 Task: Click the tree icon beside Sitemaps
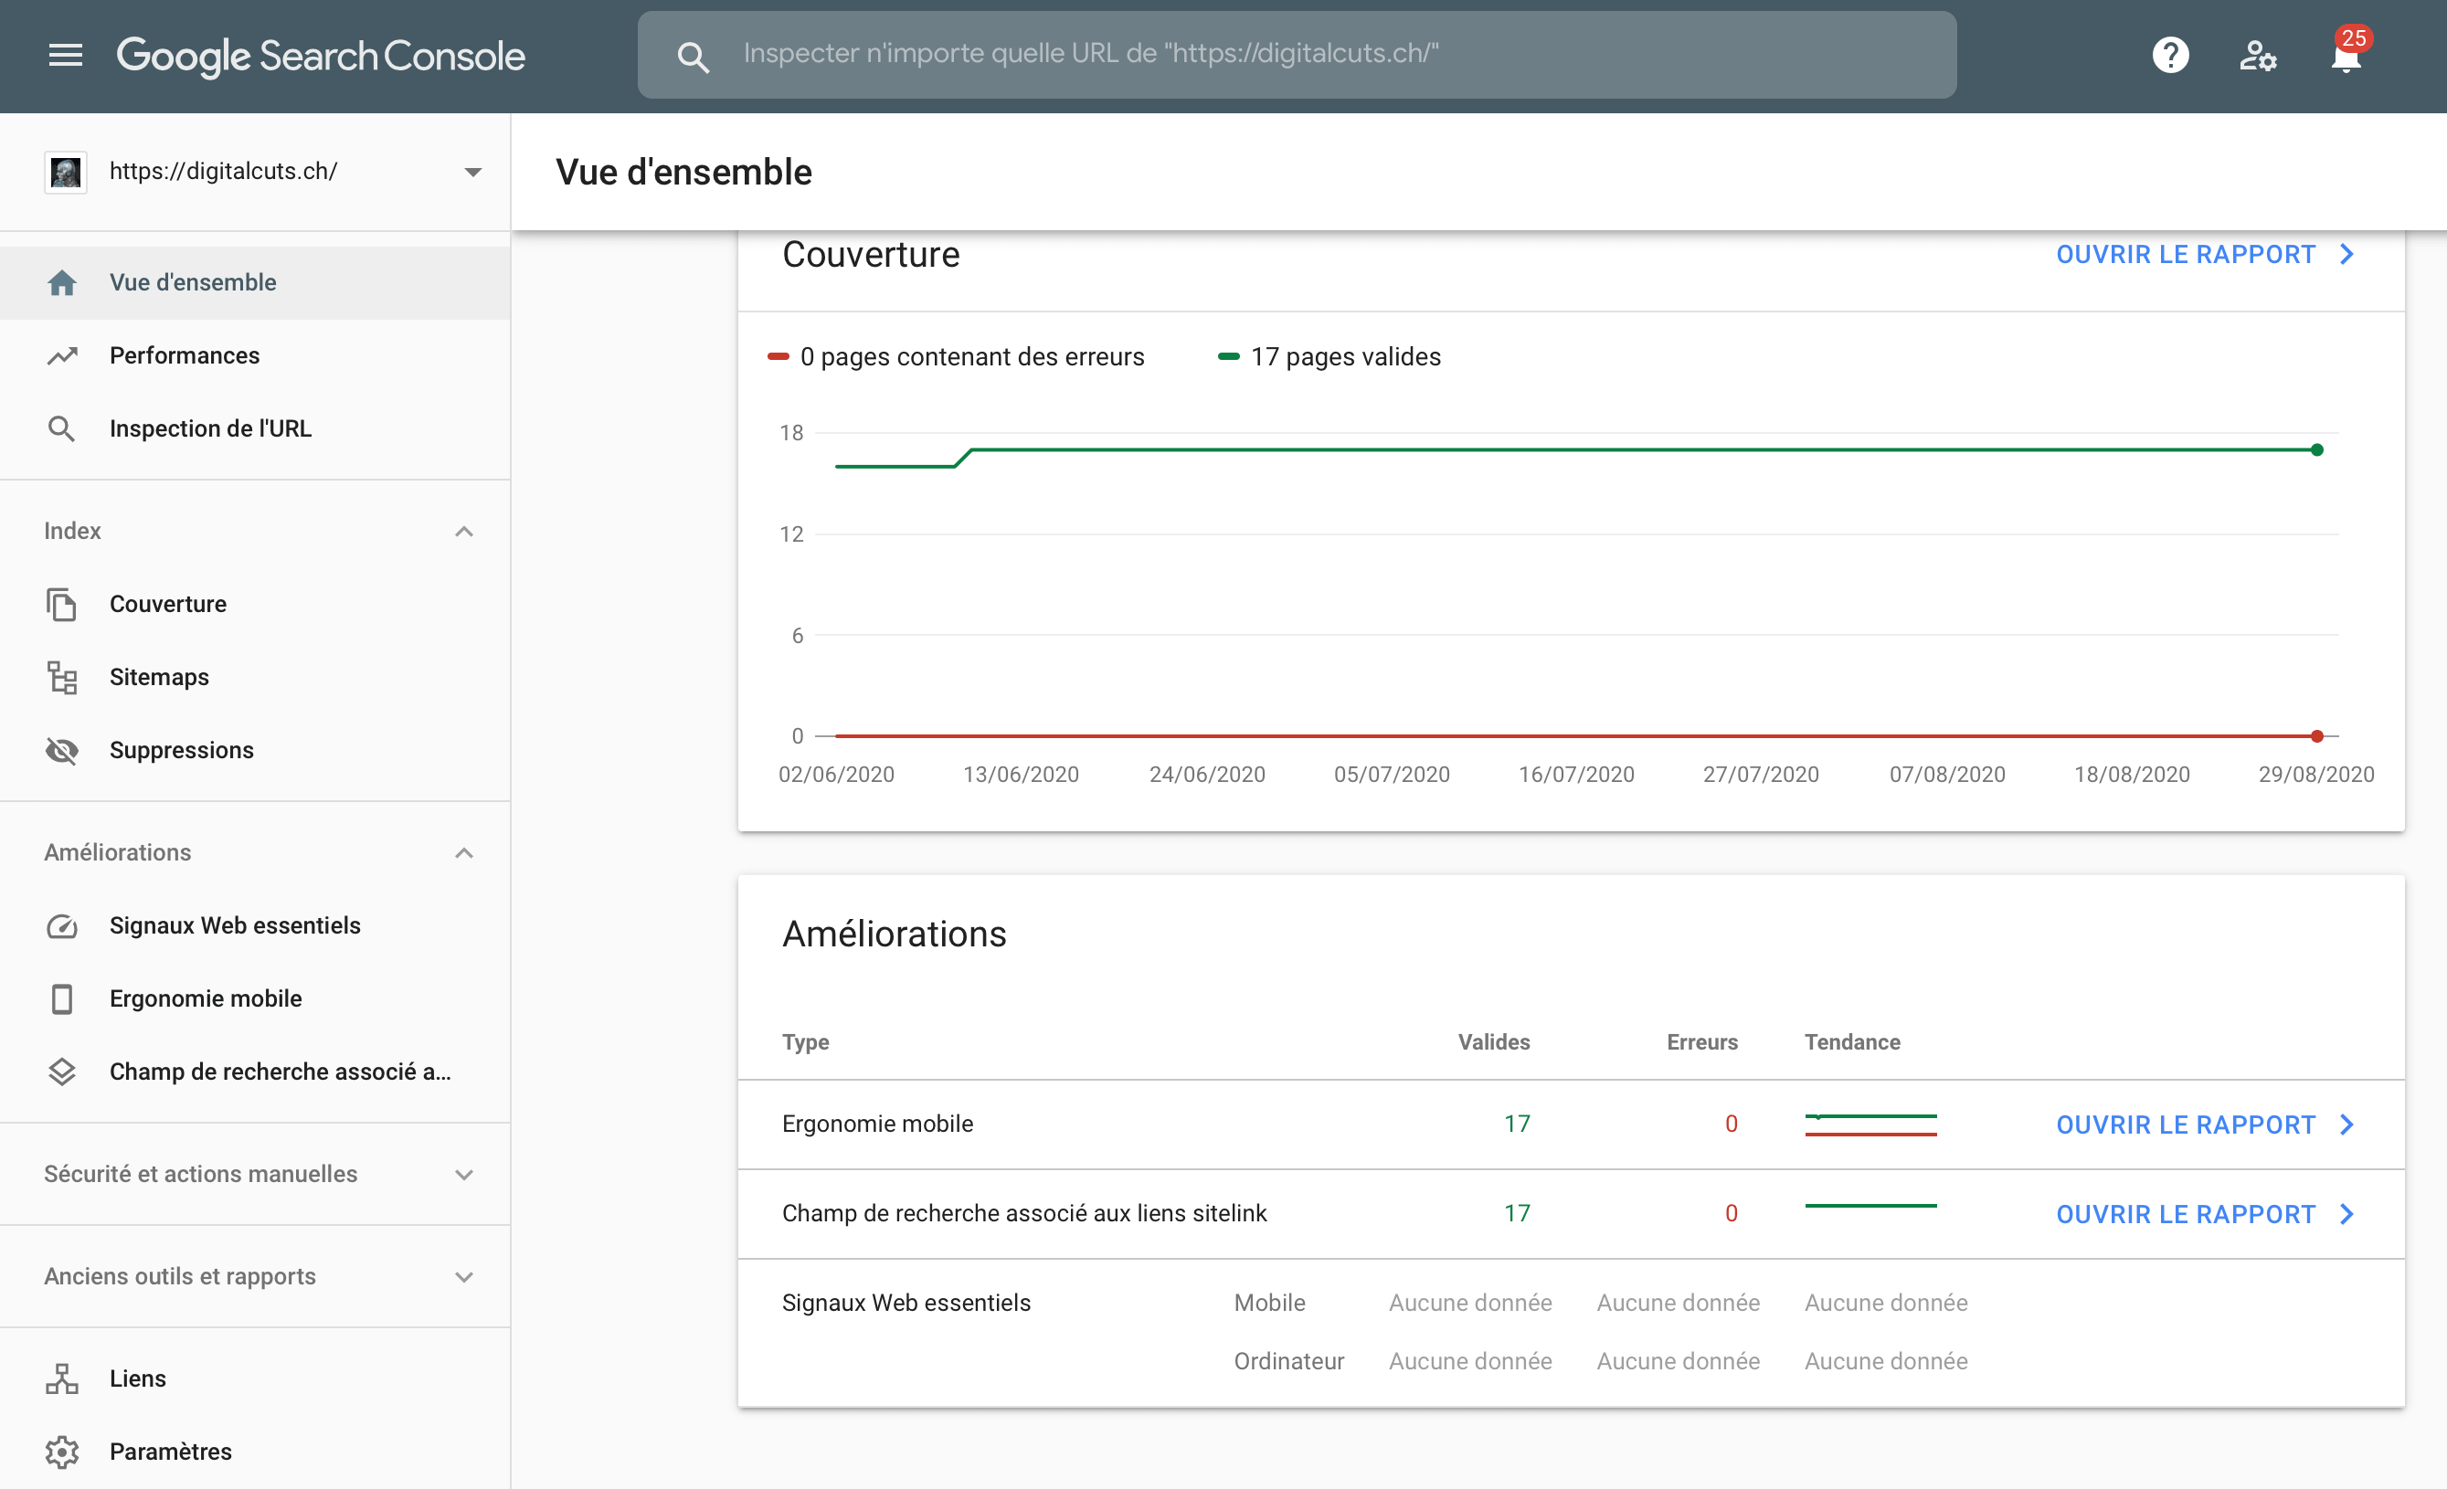61,678
